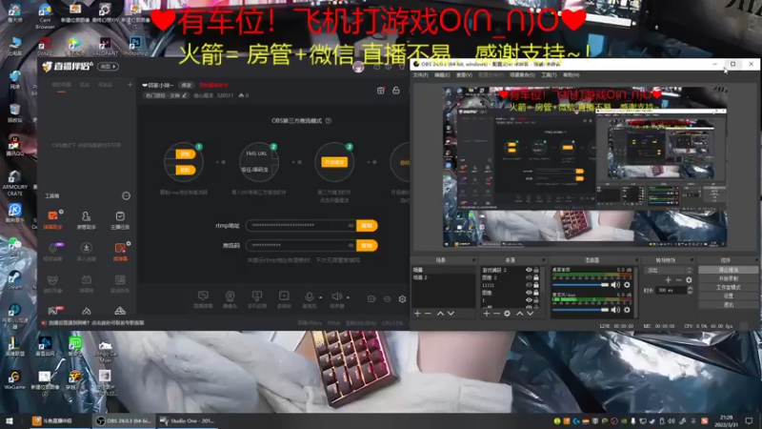Open the transition type dropdown

[669, 270]
